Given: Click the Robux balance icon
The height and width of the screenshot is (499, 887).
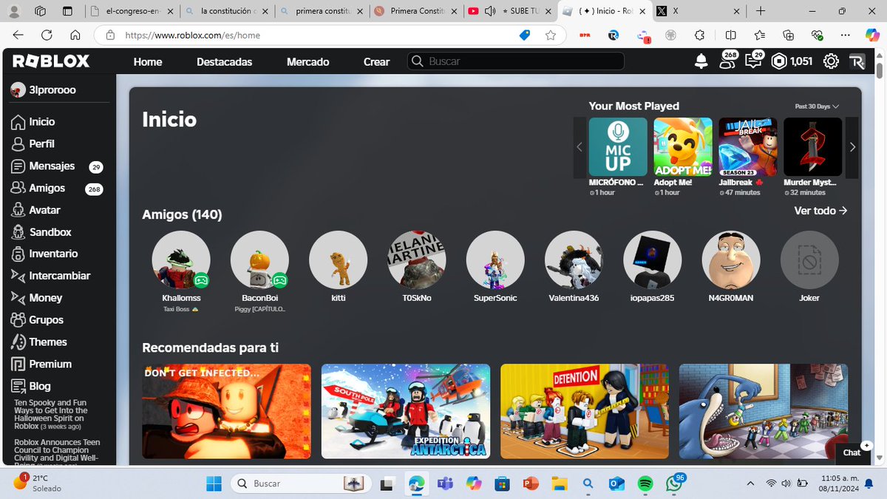Looking at the screenshot, I should pos(780,61).
